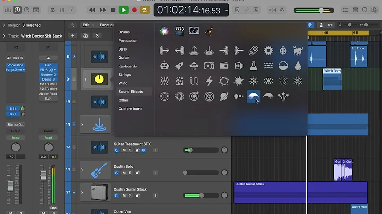Pick the upward arrow launch icon
The width and height of the screenshot is (382, 214).
(194, 50)
